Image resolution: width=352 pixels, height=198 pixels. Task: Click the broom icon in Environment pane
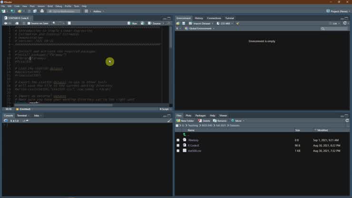[238, 23]
